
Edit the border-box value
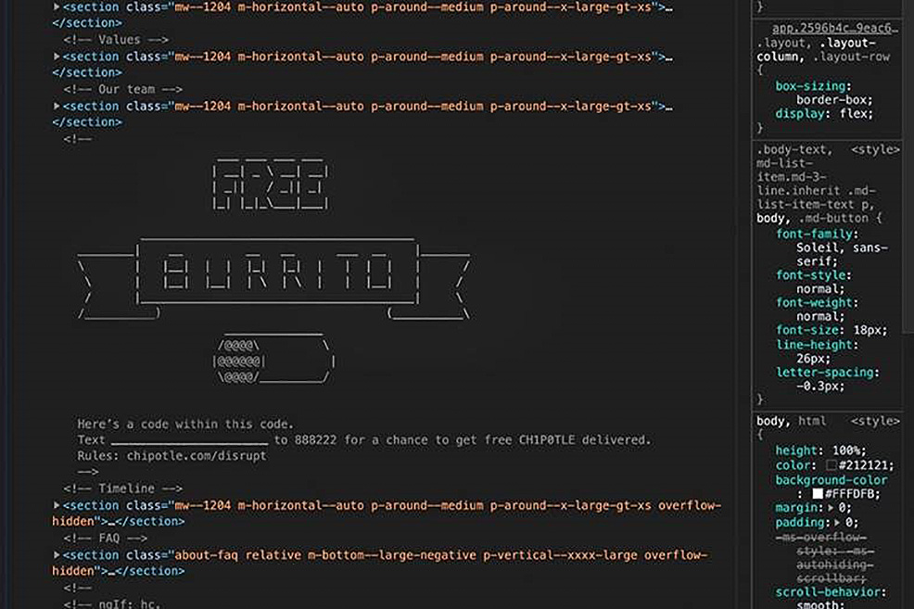[834, 100]
